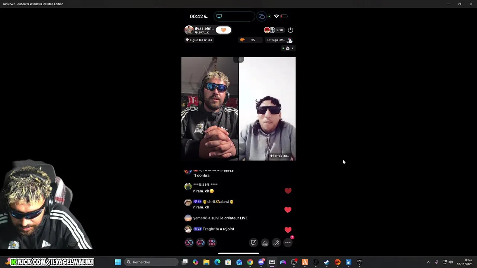This screenshot has width=477, height=268.
Task: Open File Explorer from the taskbar
Action: (x=206, y=262)
